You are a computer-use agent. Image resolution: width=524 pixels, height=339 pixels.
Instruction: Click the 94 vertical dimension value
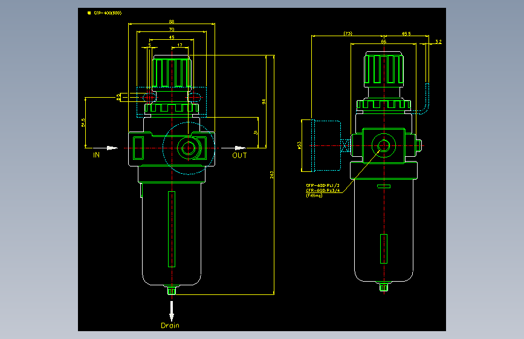coord(264,102)
